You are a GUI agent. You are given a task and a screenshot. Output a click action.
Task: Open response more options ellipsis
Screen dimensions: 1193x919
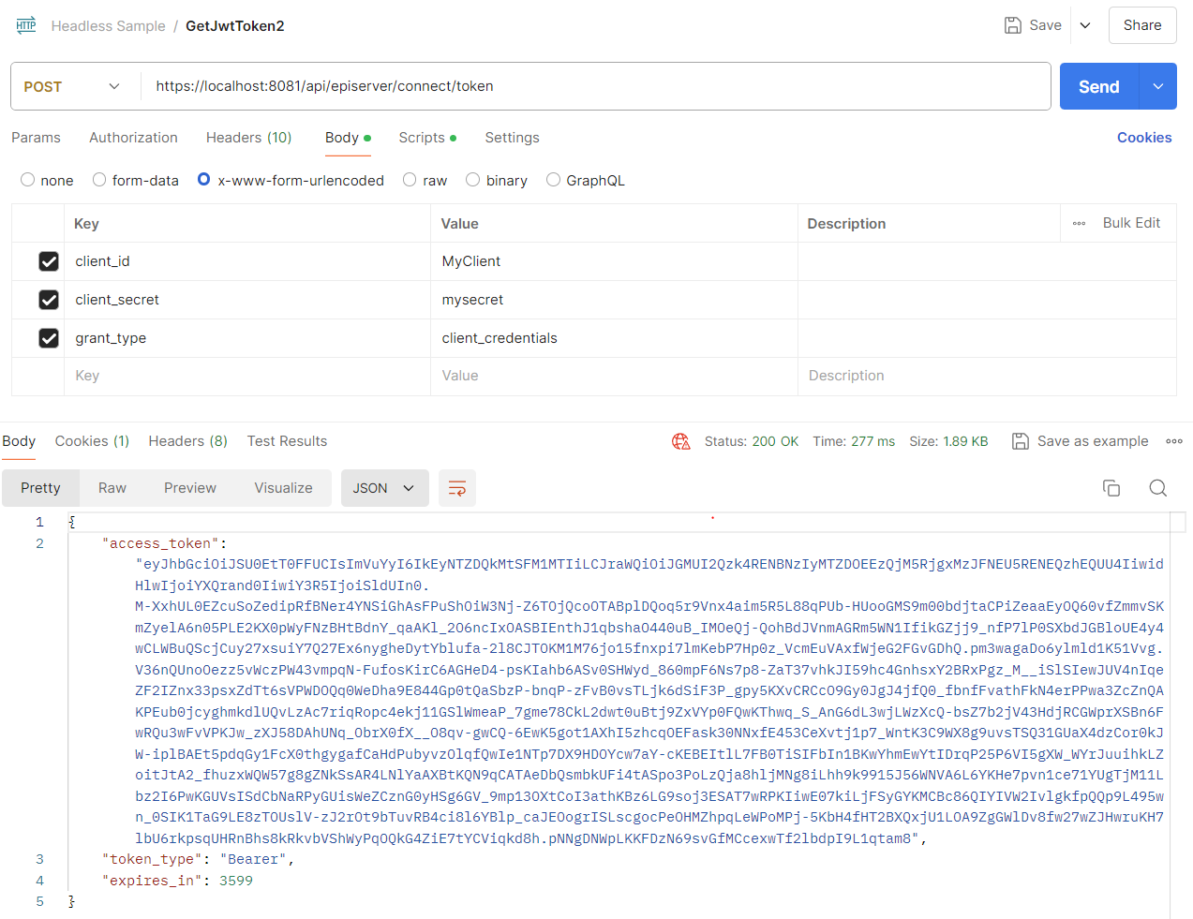[1174, 441]
